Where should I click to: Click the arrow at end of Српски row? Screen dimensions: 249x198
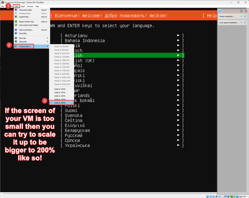[x=178, y=140]
